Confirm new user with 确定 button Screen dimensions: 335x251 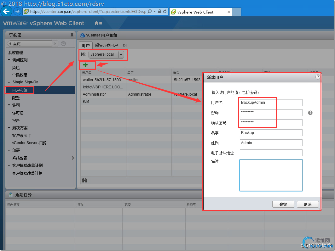pyautogui.click(x=283, y=204)
